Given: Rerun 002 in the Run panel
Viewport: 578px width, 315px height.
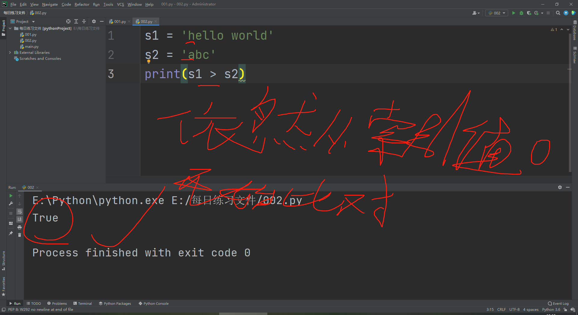Looking at the screenshot, I should click(x=11, y=196).
